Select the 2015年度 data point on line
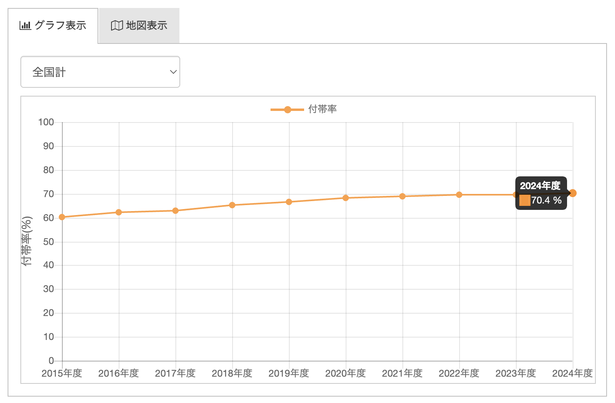 [62, 217]
